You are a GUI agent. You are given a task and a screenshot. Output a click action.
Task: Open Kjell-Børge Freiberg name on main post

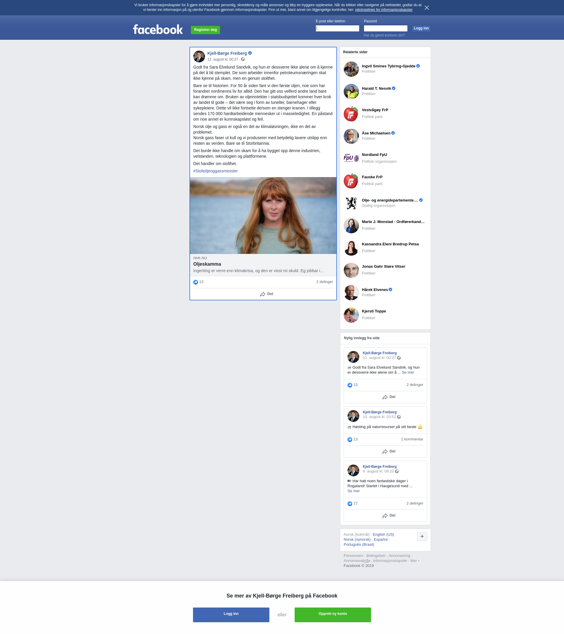(x=227, y=53)
